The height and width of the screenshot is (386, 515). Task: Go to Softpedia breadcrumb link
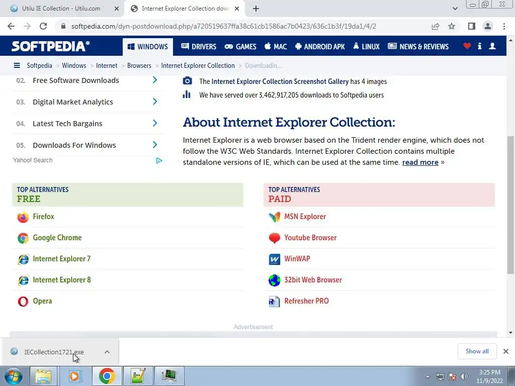39,66
